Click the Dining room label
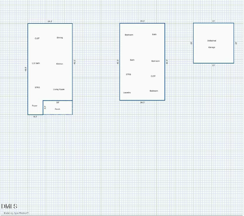Viewport: 244px width, 216px height. [60, 38]
